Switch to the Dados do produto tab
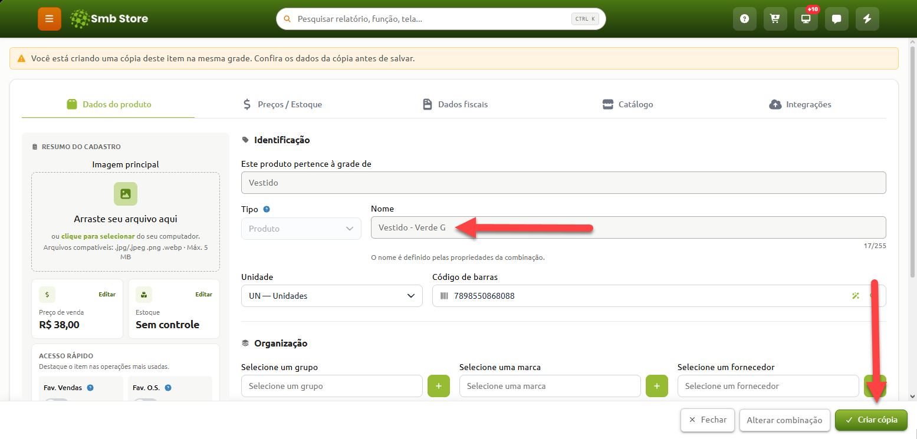 109,104
